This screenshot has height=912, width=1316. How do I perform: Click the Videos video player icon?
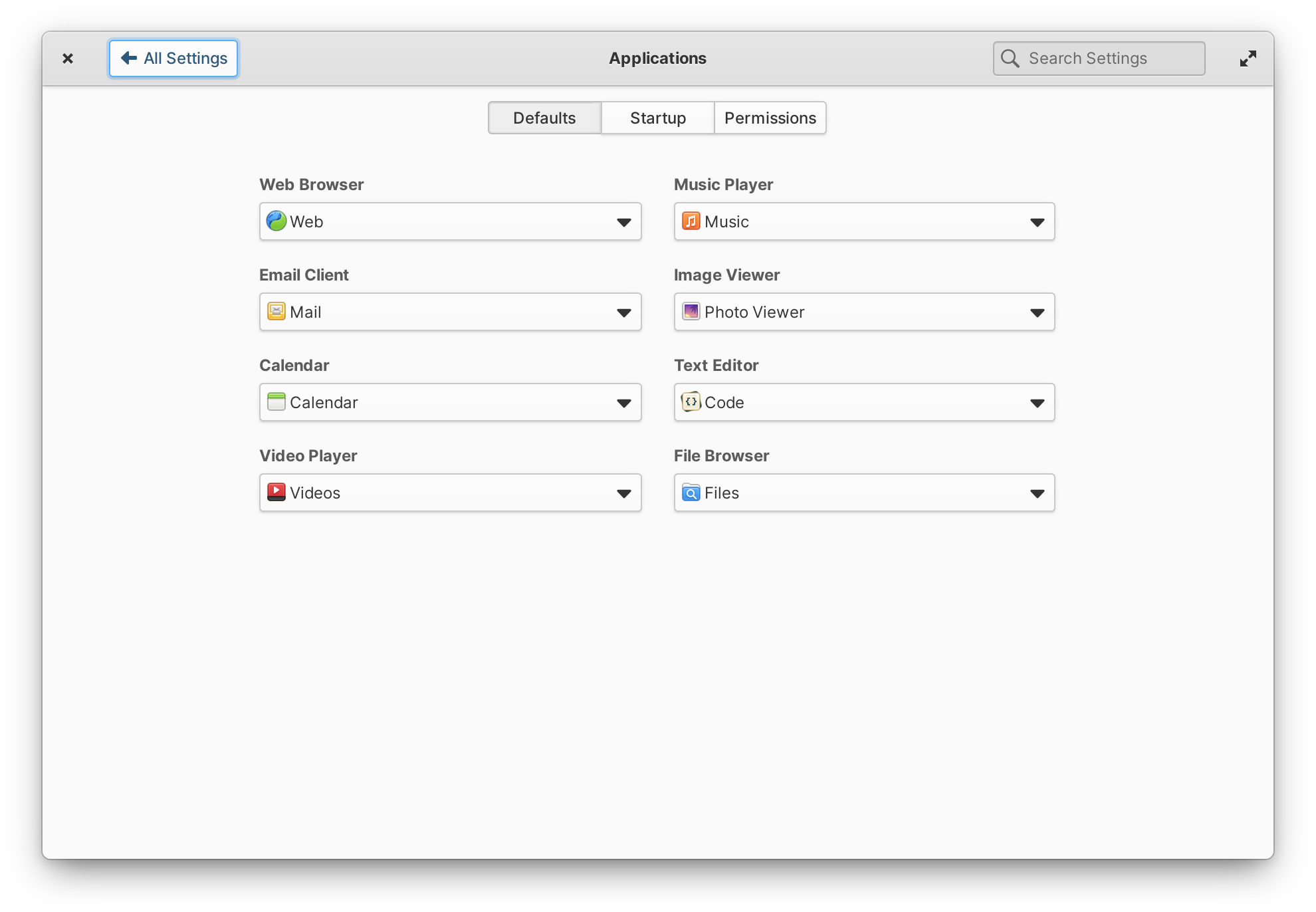[276, 492]
